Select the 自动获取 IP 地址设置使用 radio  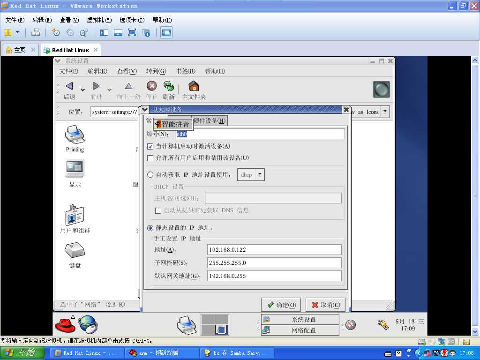click(150, 175)
